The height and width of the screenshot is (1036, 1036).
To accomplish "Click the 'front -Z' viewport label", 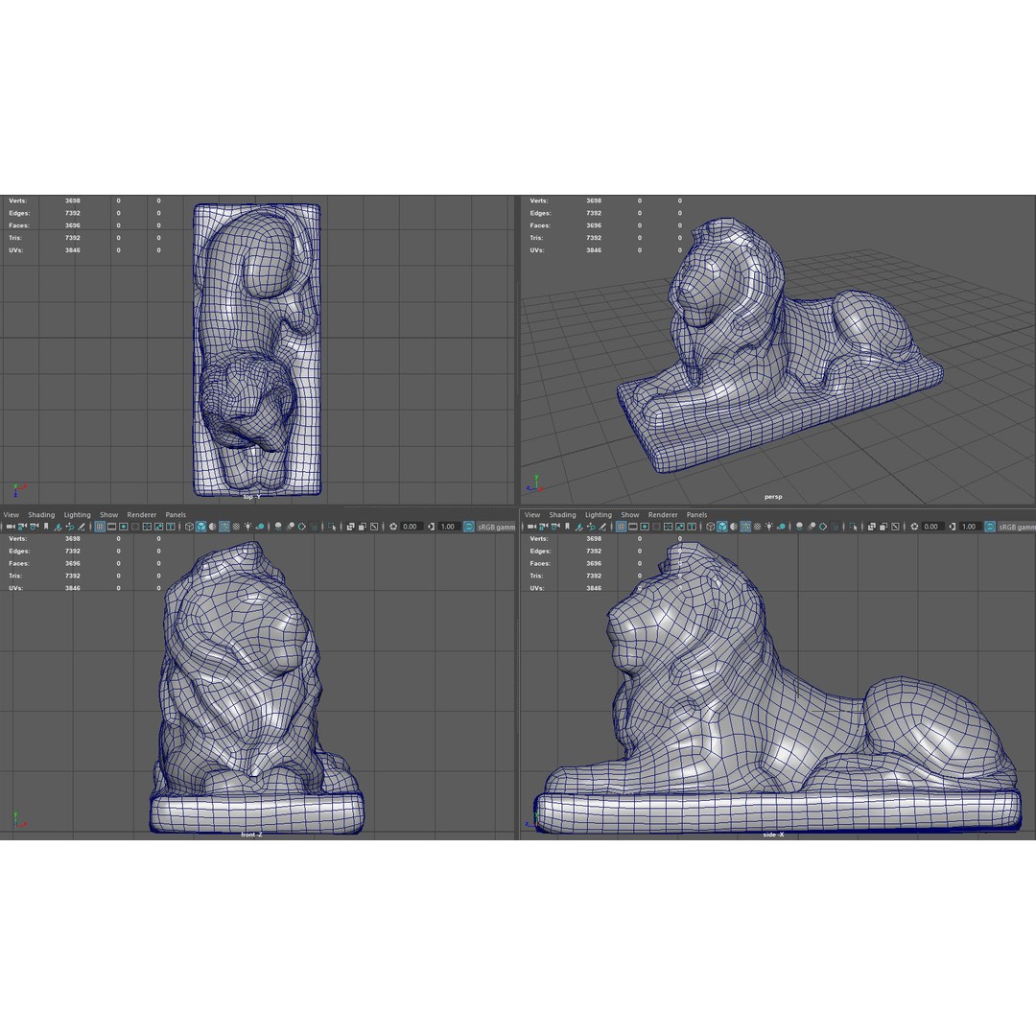I will click(251, 835).
